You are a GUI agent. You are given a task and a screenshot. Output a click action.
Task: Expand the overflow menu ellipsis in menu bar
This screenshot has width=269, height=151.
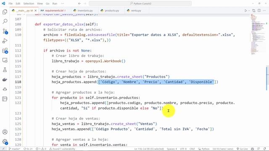point(63,3)
